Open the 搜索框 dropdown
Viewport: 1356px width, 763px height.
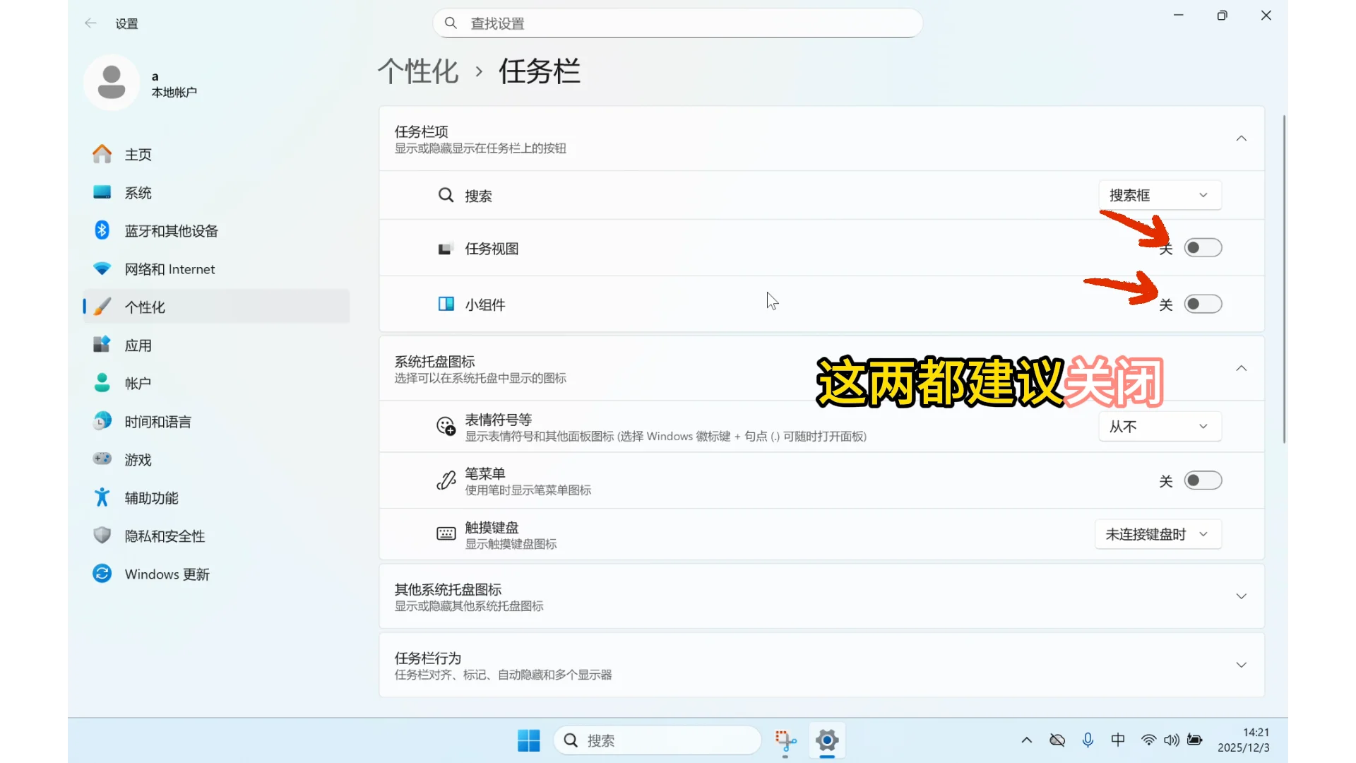[x=1159, y=195]
